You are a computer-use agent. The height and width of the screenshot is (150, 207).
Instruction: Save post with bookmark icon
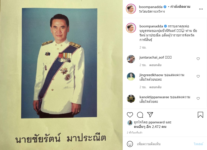click(x=200, y=115)
